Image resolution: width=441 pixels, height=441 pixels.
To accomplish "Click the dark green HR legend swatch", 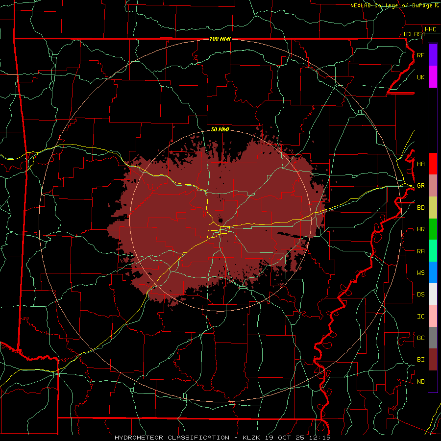I will pyautogui.click(x=433, y=229).
